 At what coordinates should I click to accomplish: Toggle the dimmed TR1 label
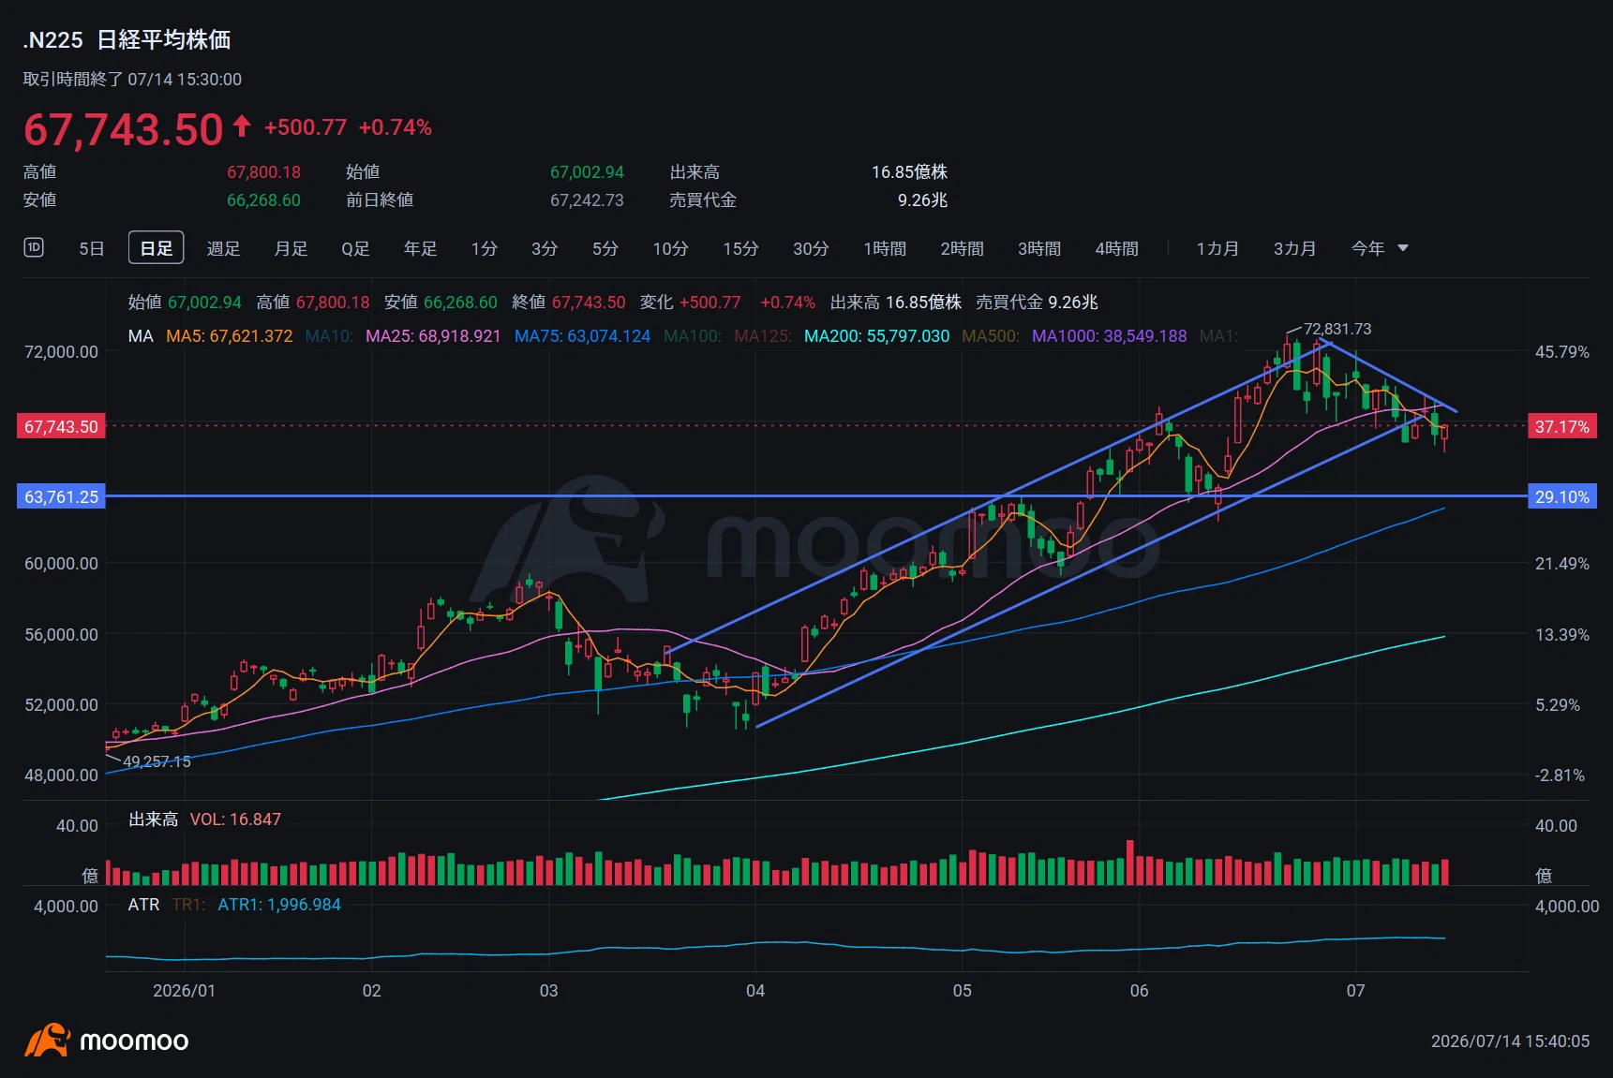[188, 905]
